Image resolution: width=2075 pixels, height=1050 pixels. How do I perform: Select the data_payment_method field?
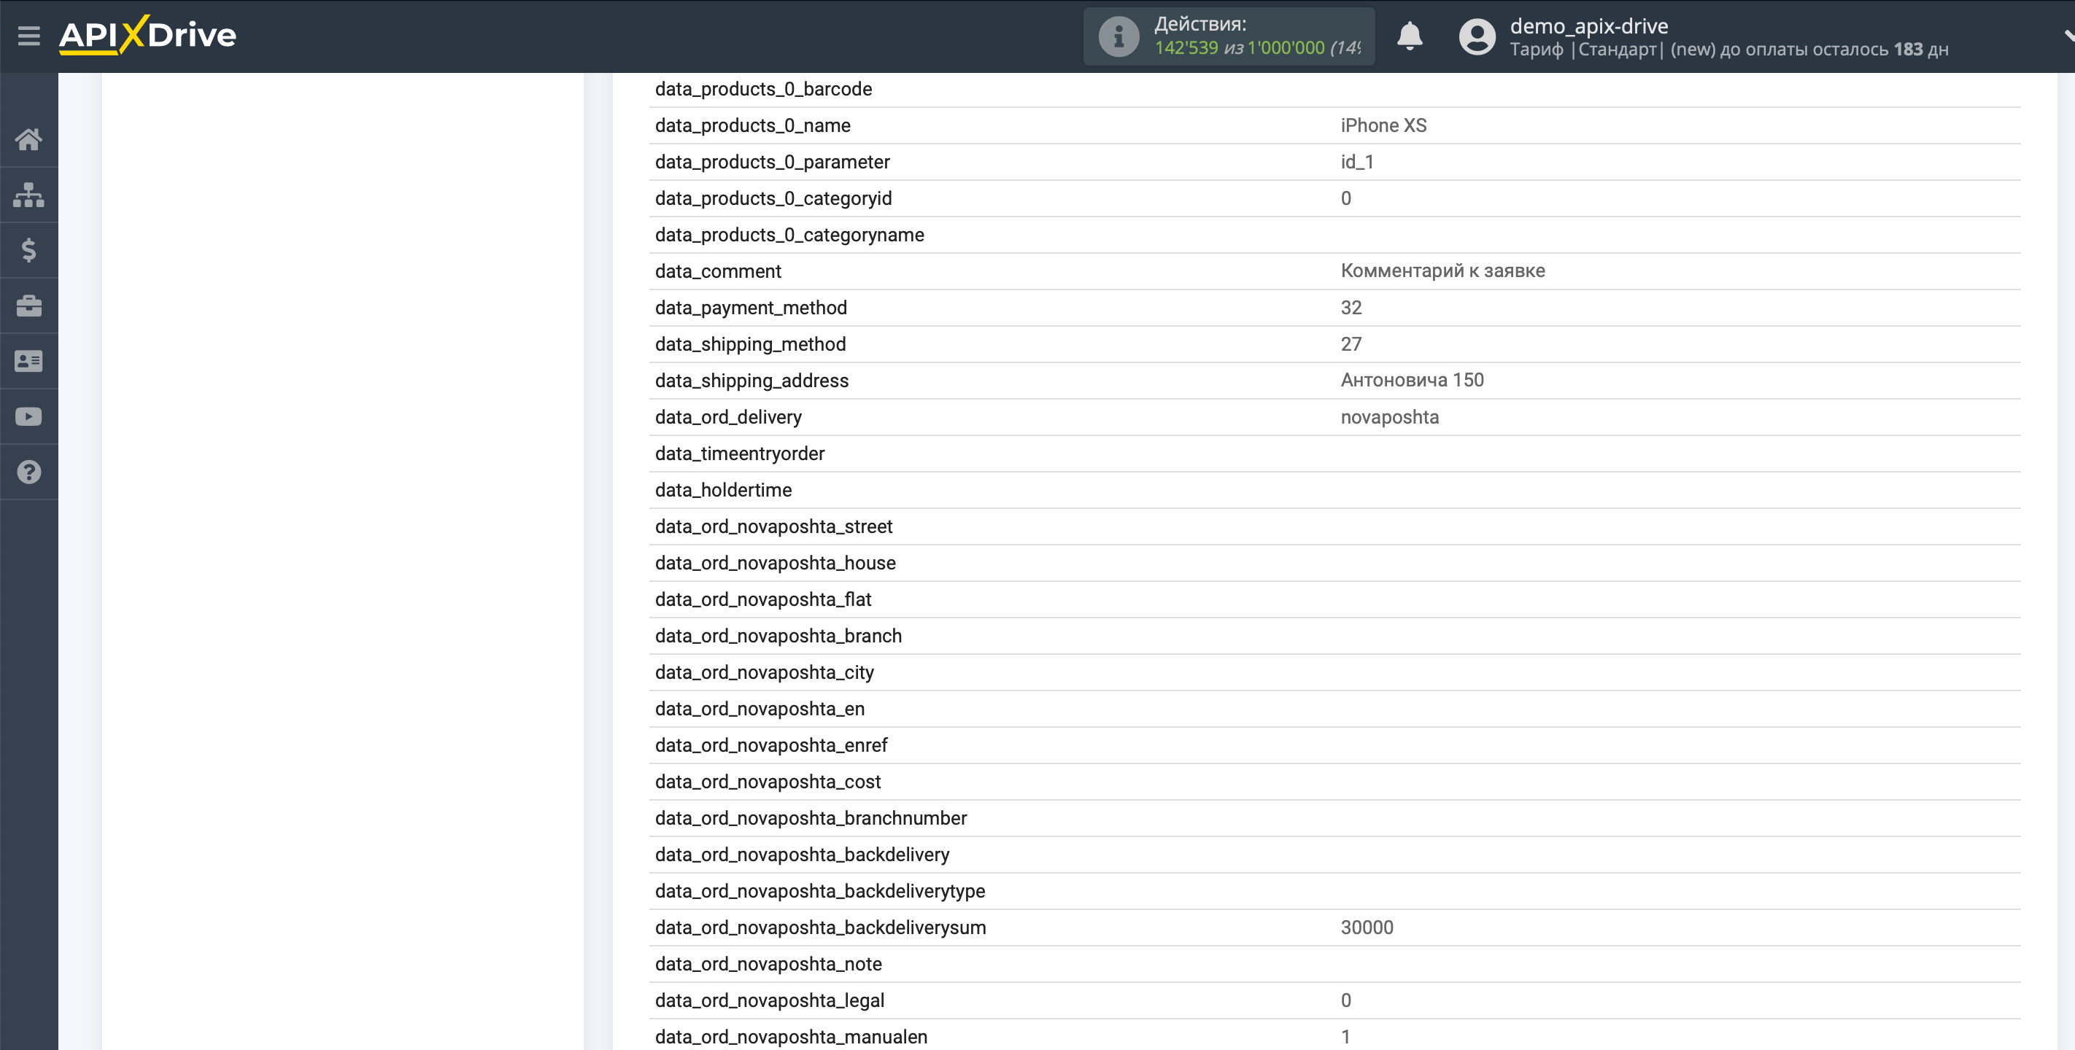pos(751,308)
